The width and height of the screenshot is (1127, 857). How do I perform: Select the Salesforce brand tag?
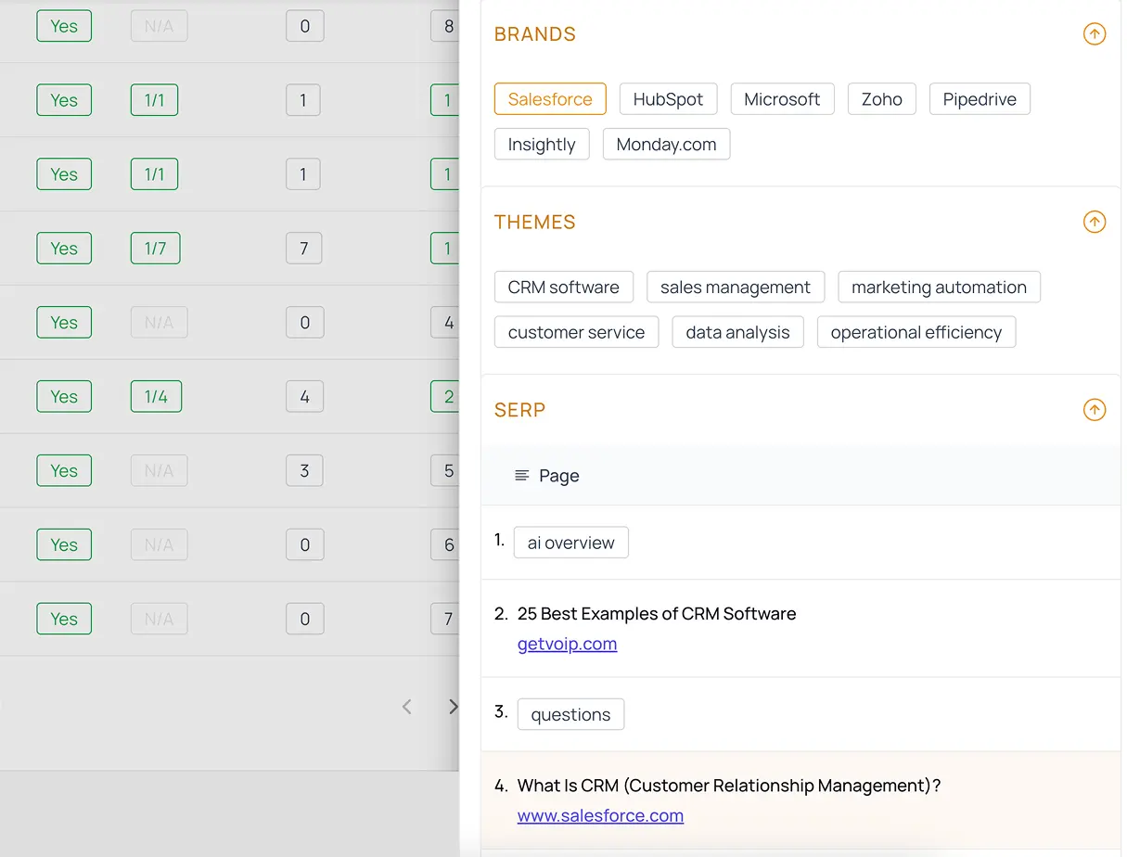point(550,99)
